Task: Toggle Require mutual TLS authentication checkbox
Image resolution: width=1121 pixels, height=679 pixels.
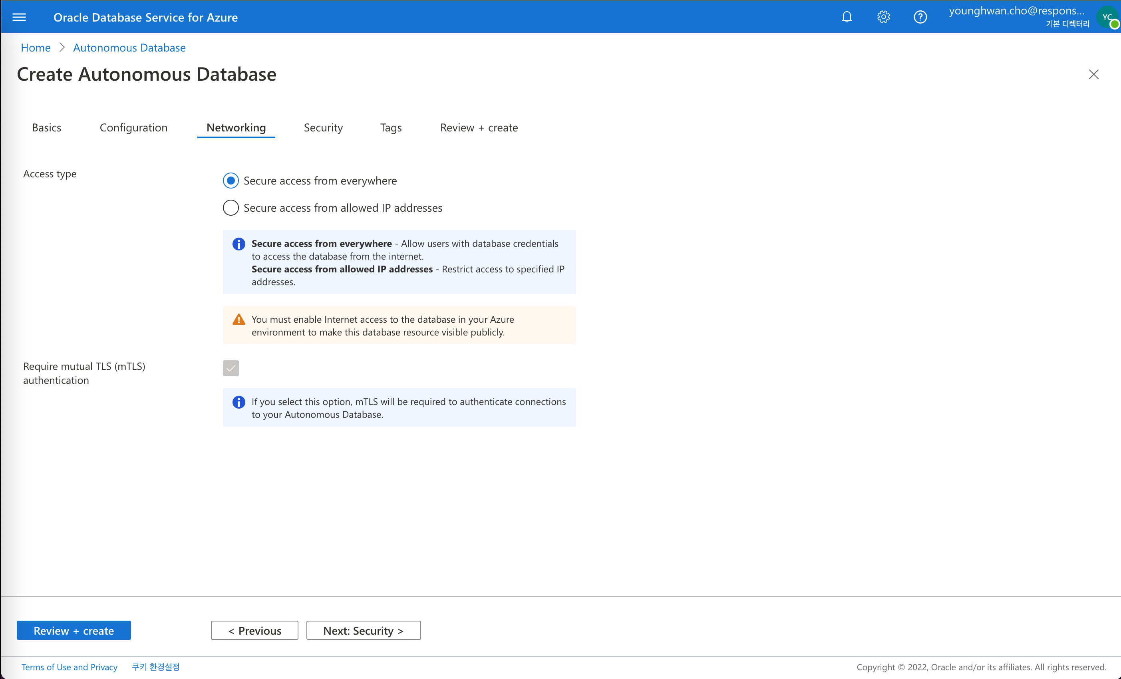Action: [231, 368]
